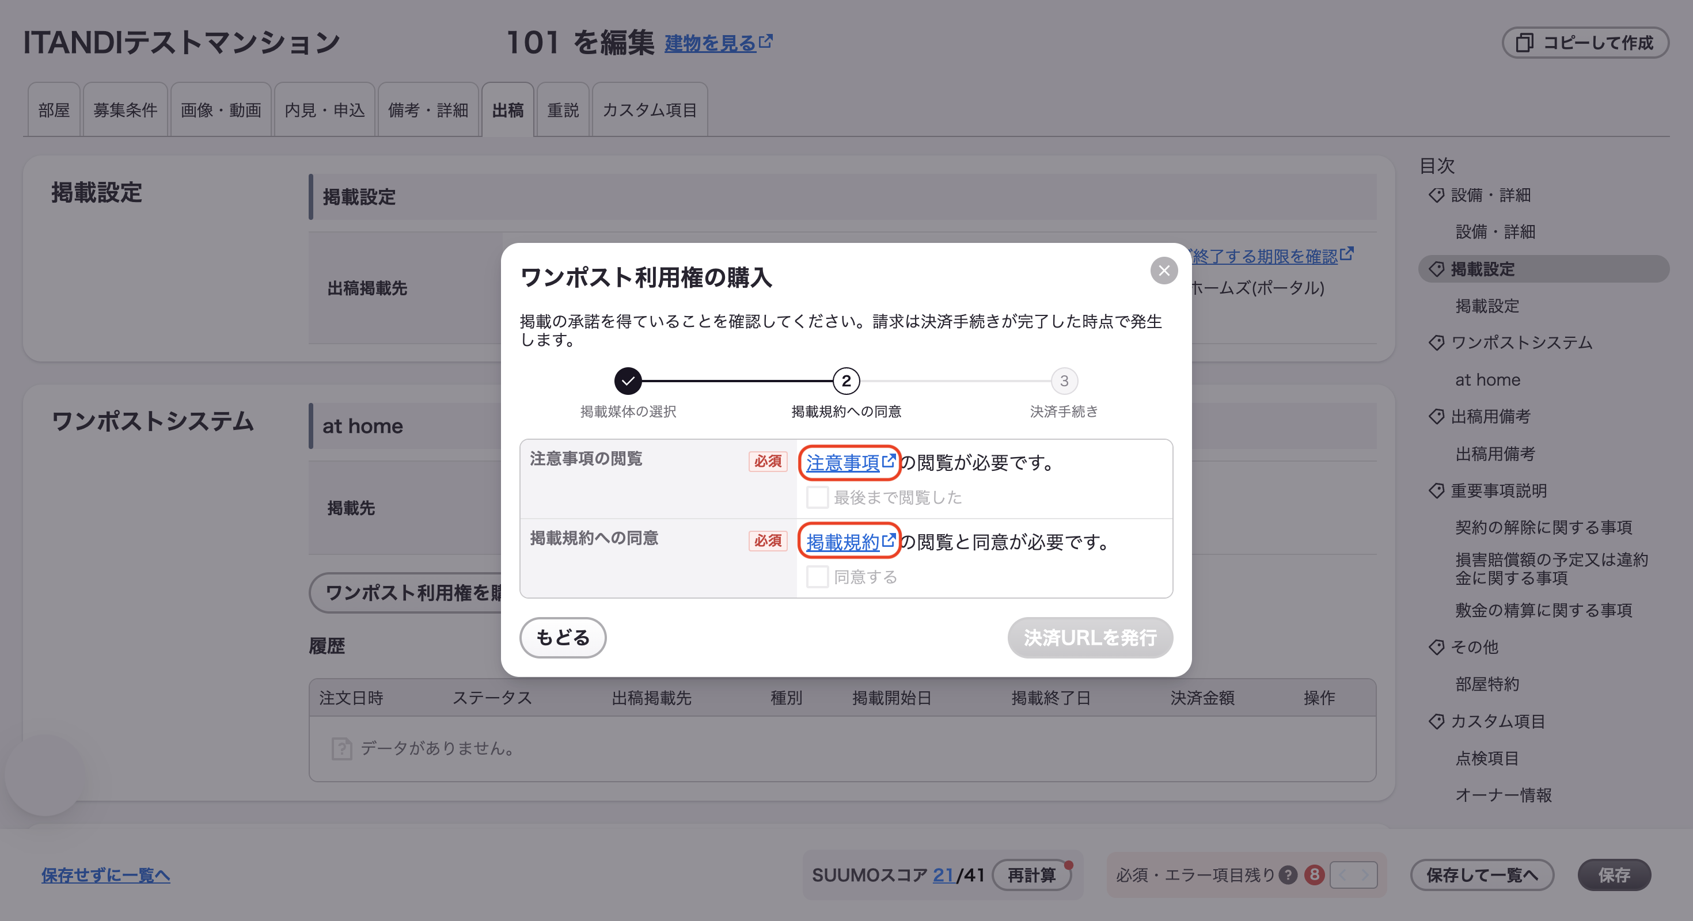Click the 決済金額 column header
This screenshot has height=921, width=1693.
coord(1202,698)
